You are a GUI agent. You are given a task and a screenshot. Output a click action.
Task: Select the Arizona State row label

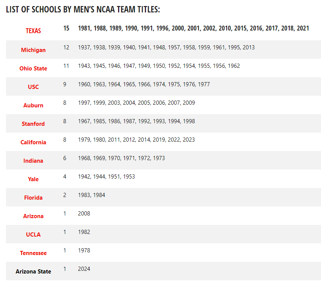(x=33, y=272)
